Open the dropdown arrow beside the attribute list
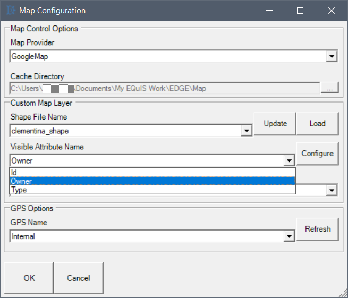 332,190
